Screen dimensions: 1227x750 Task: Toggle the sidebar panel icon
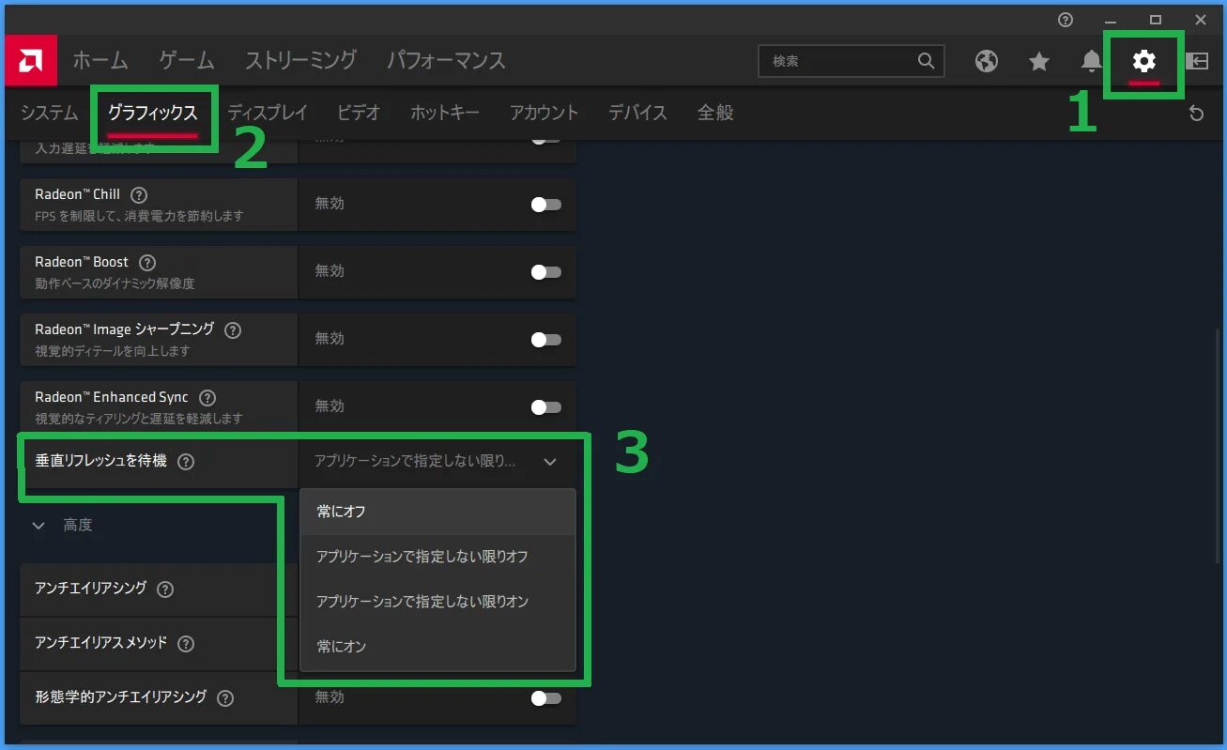click(x=1197, y=61)
